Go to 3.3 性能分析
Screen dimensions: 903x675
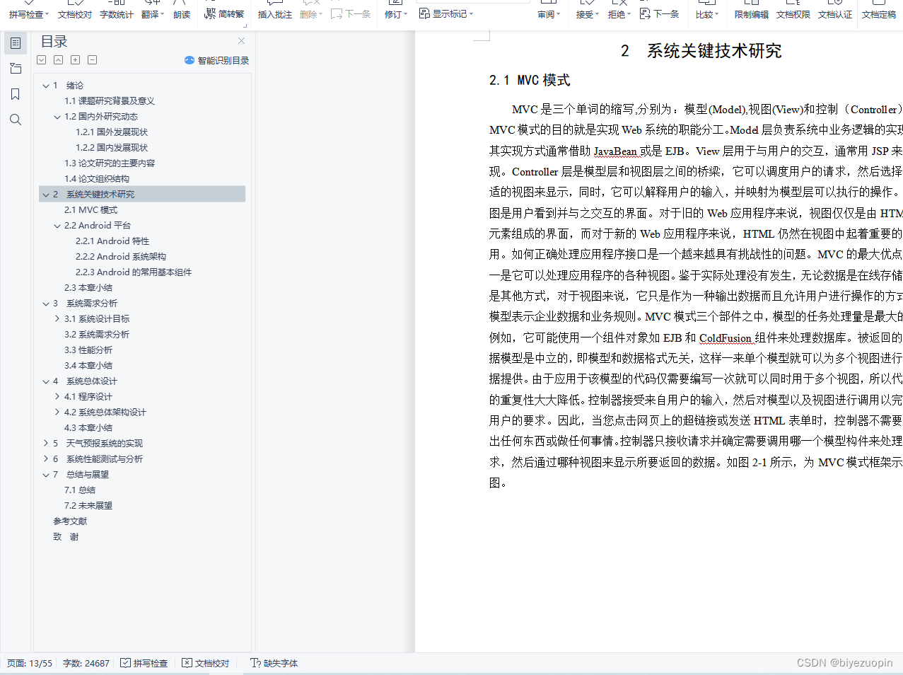pos(88,350)
